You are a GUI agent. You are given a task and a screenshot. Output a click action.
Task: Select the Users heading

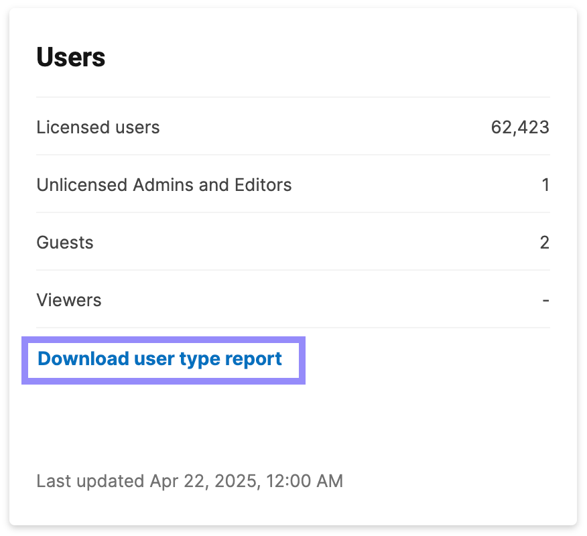71,57
